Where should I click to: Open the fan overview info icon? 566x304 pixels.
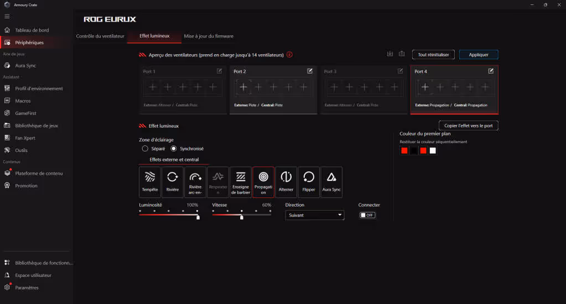pyautogui.click(x=289, y=55)
